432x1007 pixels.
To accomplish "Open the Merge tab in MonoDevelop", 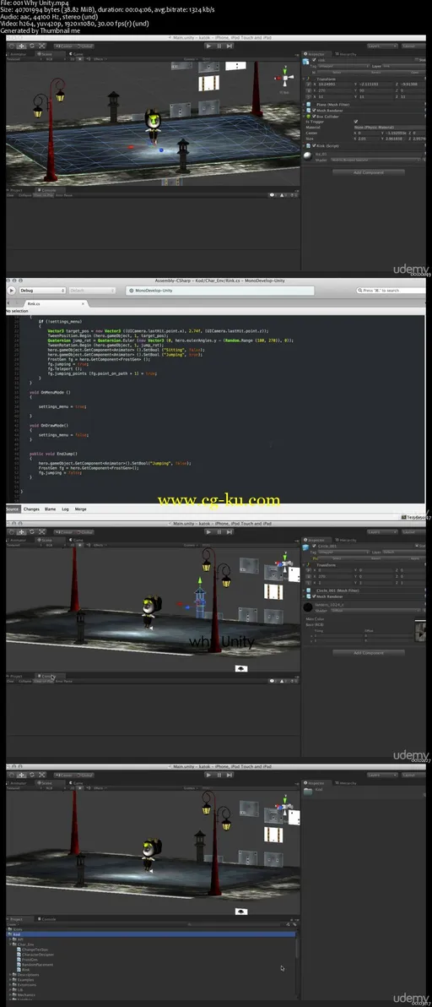I will (x=81, y=509).
